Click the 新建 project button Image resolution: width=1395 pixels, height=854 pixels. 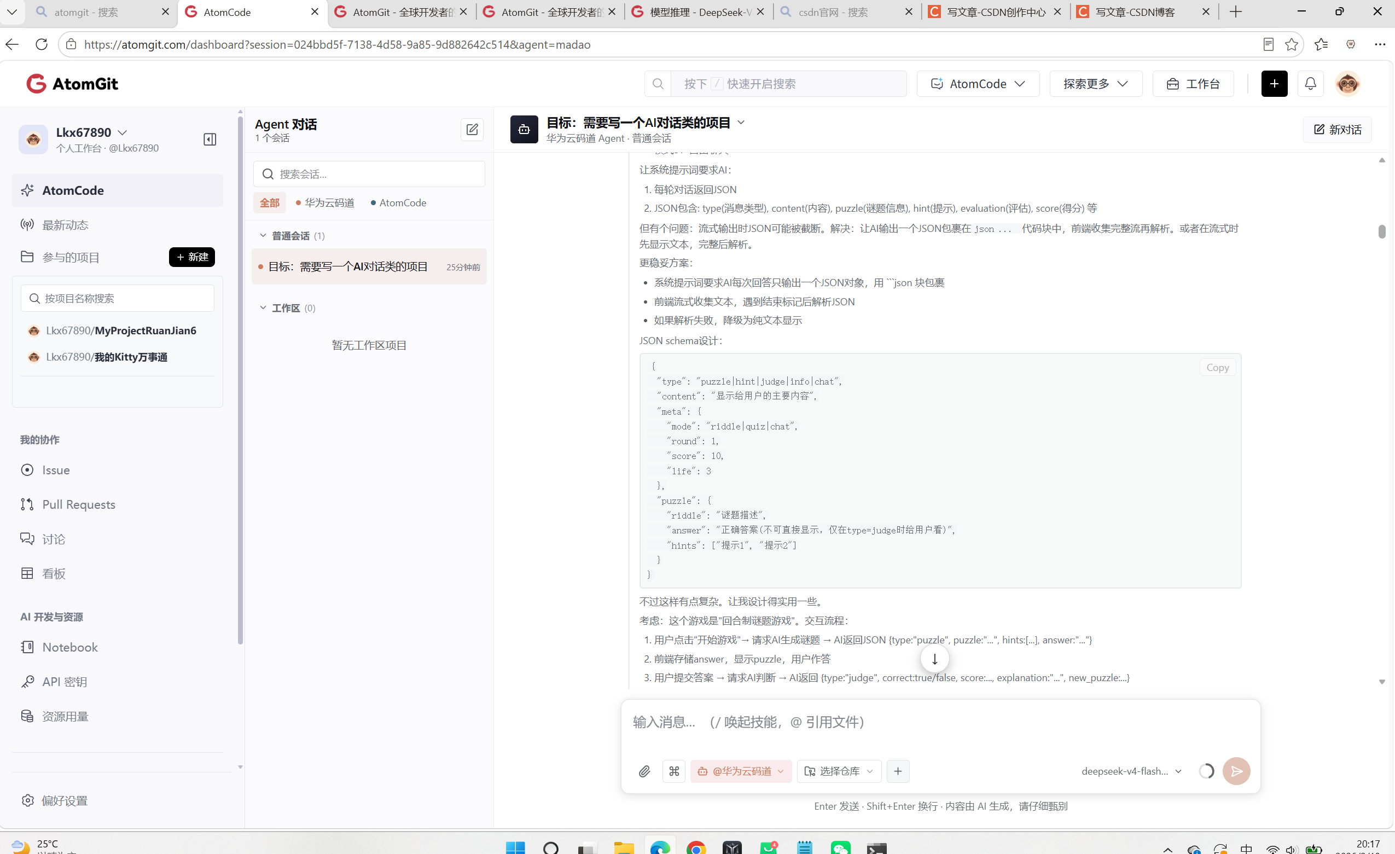(192, 257)
